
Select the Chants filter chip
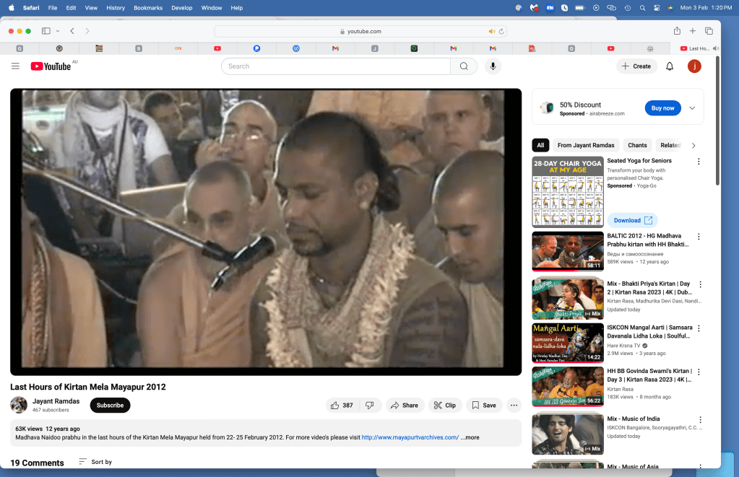(x=637, y=145)
